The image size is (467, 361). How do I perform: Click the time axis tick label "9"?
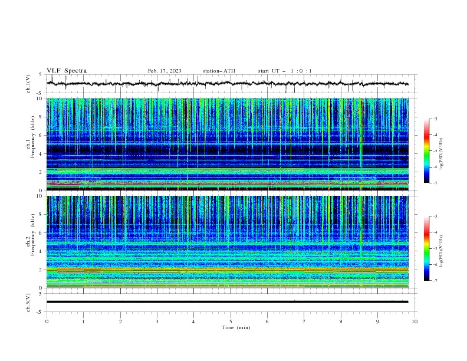(377, 321)
